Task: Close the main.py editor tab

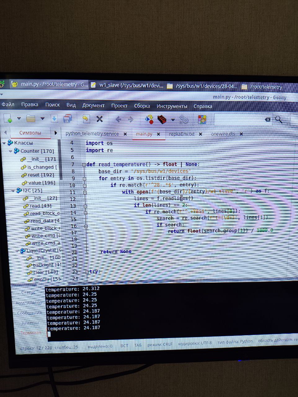Action: click(158, 134)
